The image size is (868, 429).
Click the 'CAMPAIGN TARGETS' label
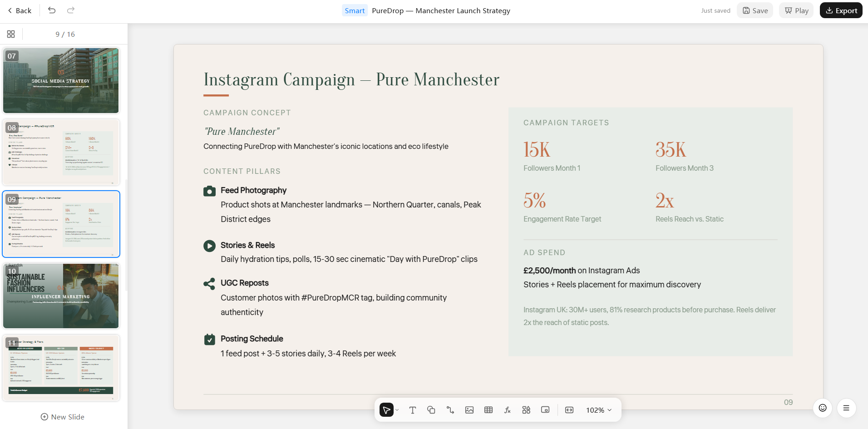point(566,123)
